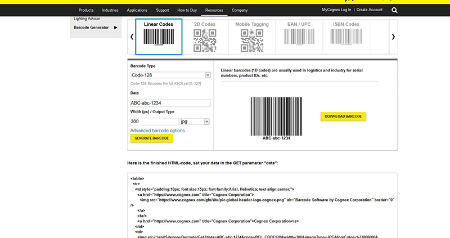Click the Create Account link

(370, 10)
